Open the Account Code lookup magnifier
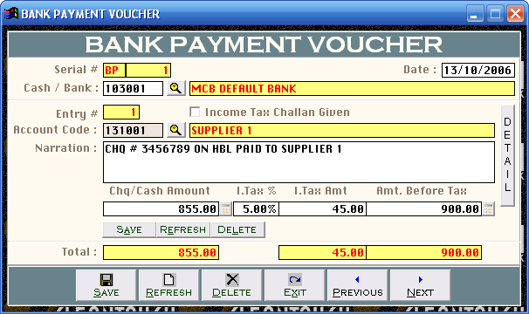 pyautogui.click(x=175, y=130)
